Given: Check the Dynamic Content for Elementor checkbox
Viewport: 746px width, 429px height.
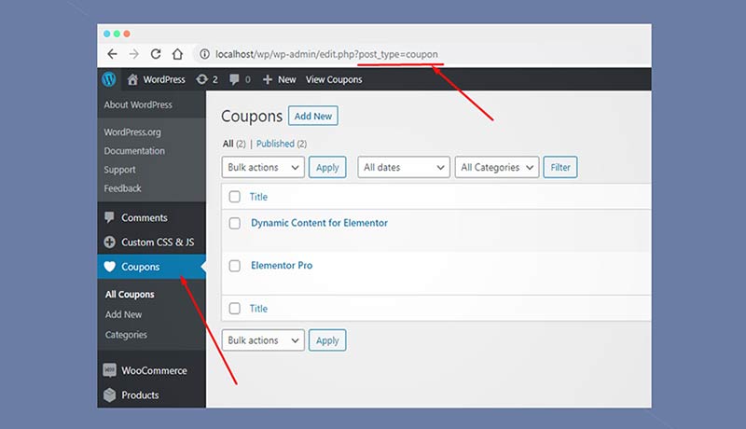Looking at the screenshot, I should [x=235, y=224].
